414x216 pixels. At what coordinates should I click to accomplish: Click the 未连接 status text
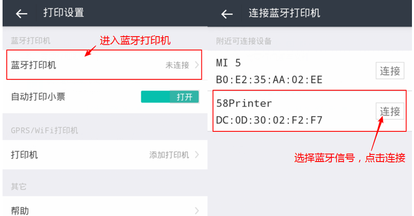point(177,65)
